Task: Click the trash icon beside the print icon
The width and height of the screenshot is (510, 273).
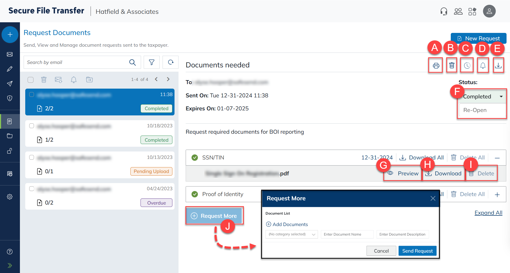Action: 452,65
